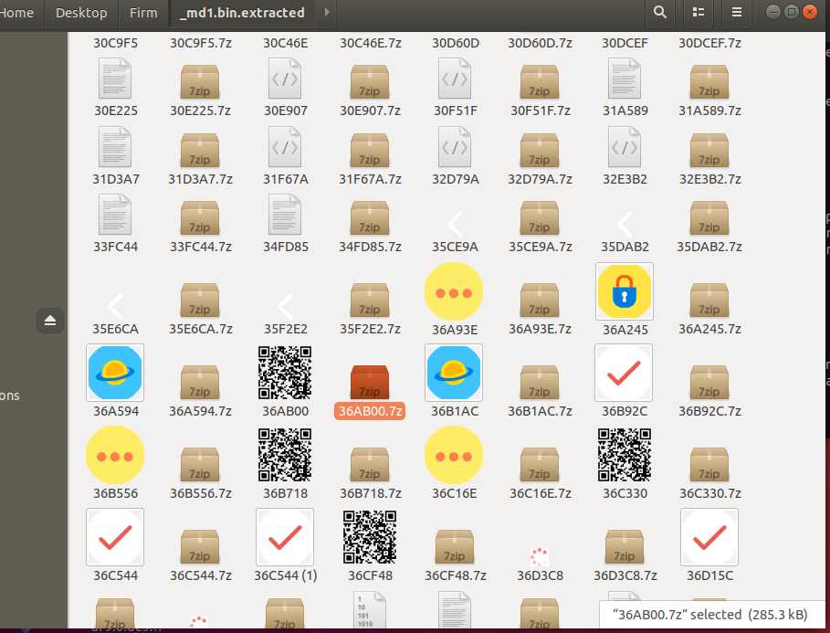The image size is (830, 633).
Task: Click the eject icon in the sidebar
Action: pos(50,321)
